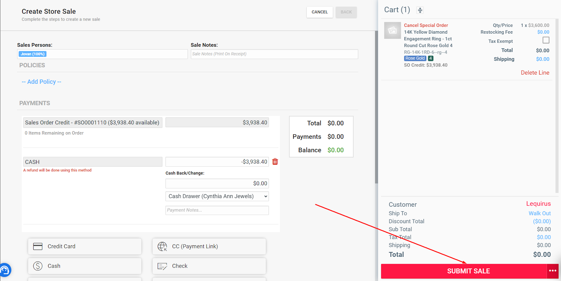
Task: Add a CC (Payment Link) payment
Action: pyautogui.click(x=209, y=246)
